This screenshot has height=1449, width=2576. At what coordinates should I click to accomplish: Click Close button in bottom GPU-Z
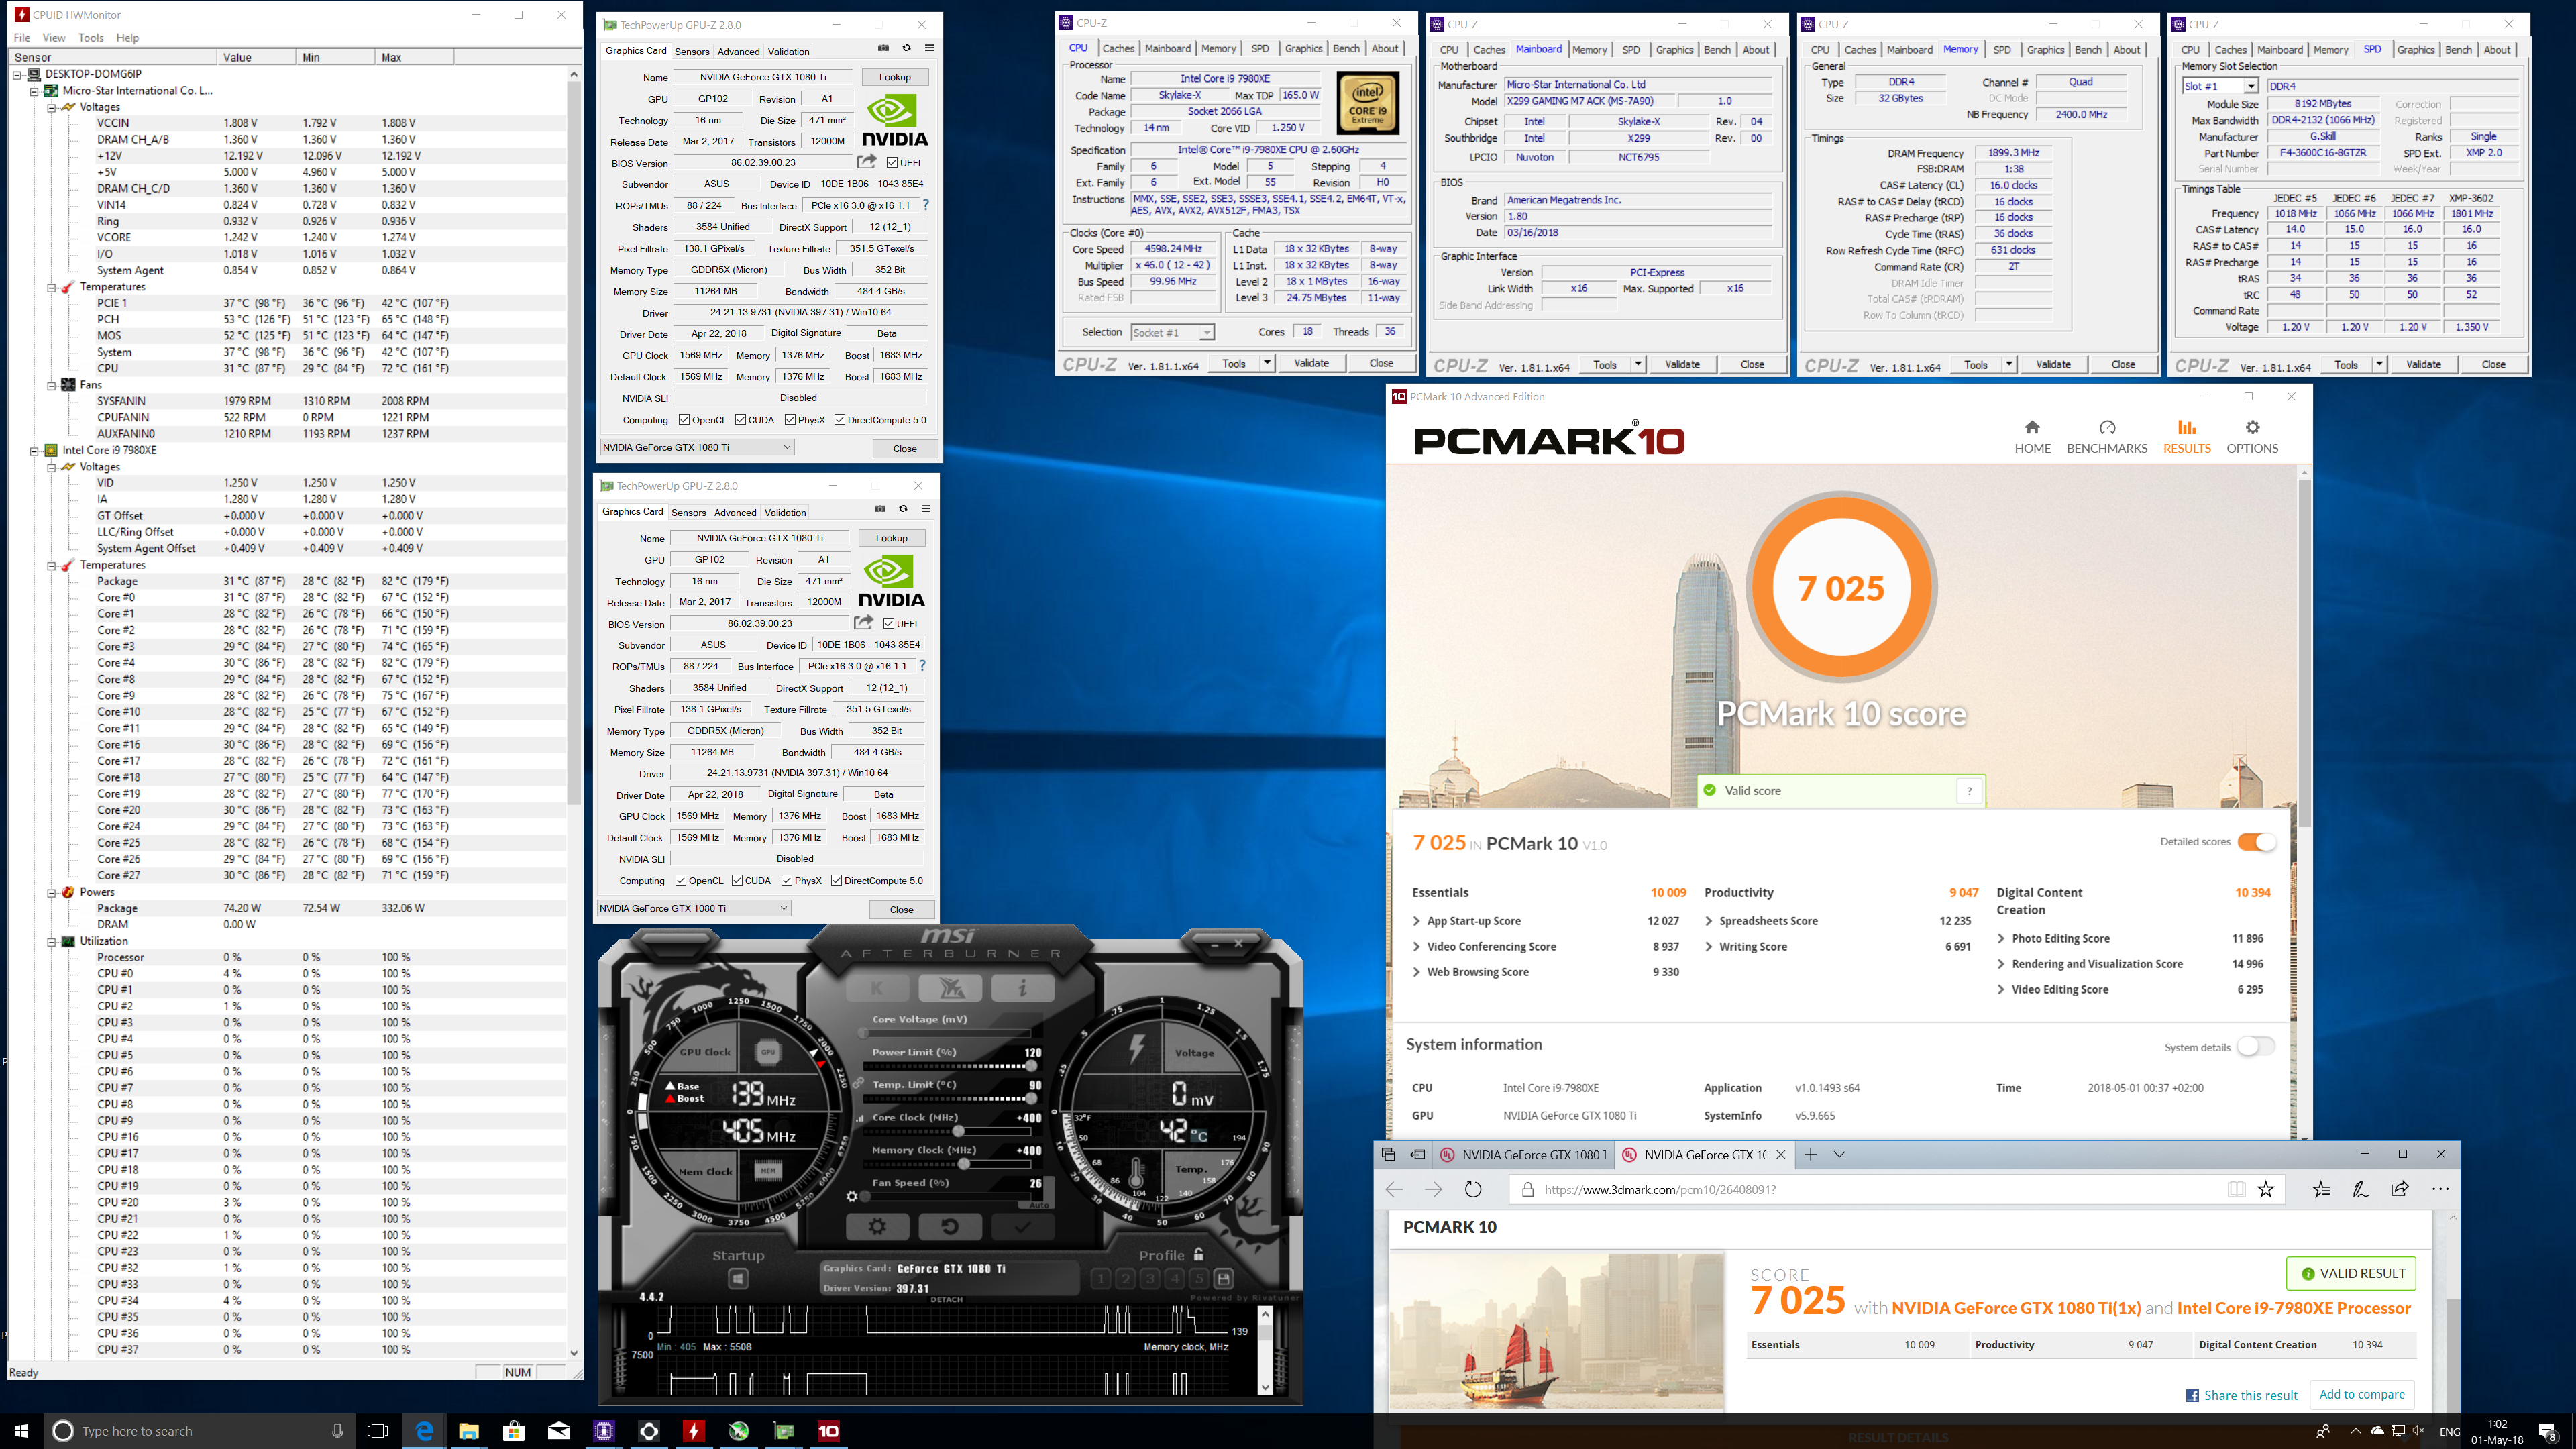(901, 909)
